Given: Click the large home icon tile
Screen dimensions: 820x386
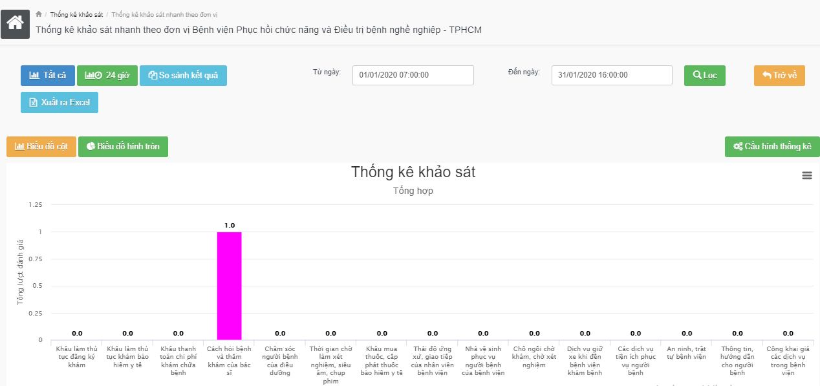Looking at the screenshot, I should tap(15, 23).
